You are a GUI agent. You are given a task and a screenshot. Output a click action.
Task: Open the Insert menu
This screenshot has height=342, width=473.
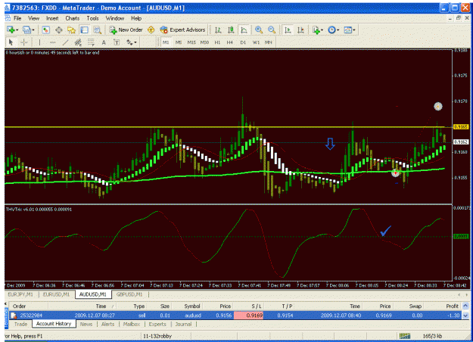(52, 18)
